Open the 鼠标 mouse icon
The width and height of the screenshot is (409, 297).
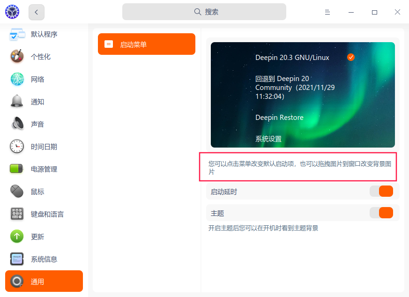(17, 191)
